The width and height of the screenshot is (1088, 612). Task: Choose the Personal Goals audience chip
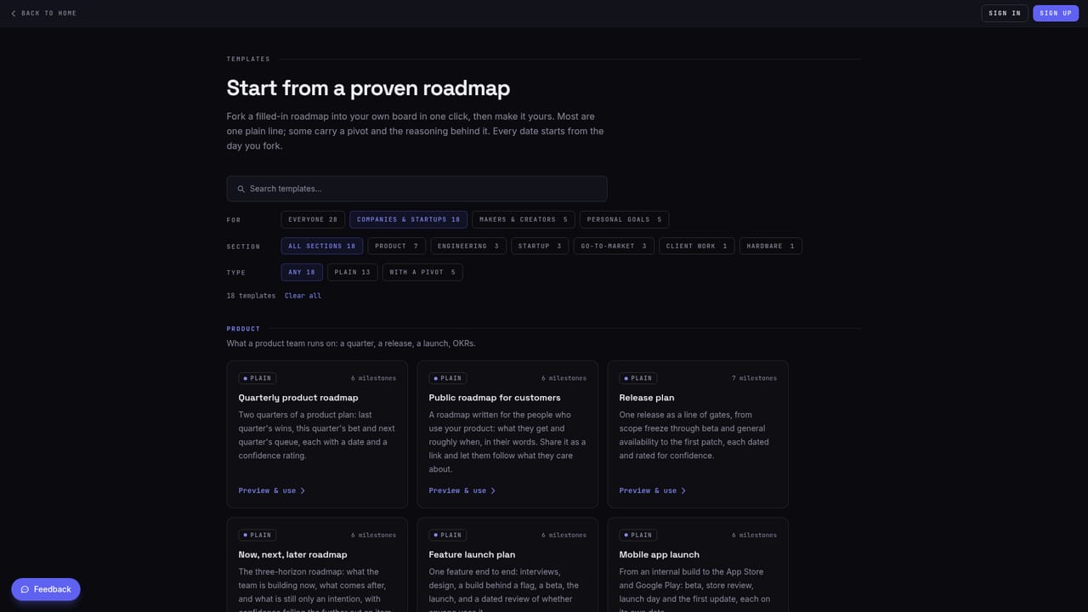624,219
